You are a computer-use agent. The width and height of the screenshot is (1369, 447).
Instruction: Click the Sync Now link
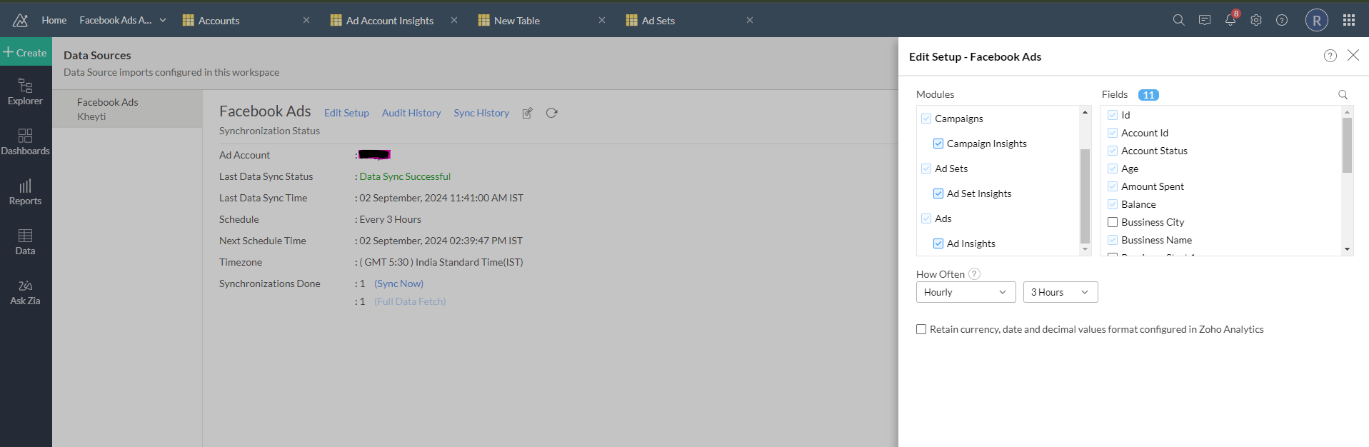click(x=398, y=283)
